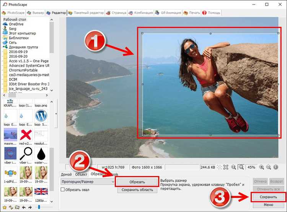287x212 pixels.
Task: Click the zoom out magnifier icon
Action: click(x=269, y=167)
